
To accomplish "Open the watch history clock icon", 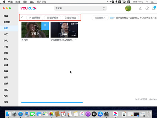I will point(147,8).
